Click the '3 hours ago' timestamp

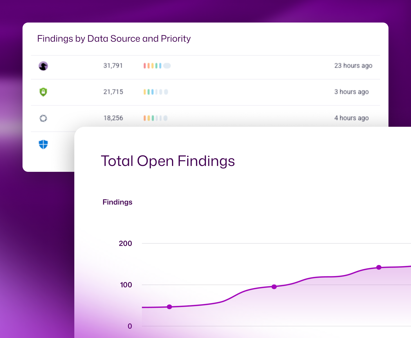[x=351, y=92]
